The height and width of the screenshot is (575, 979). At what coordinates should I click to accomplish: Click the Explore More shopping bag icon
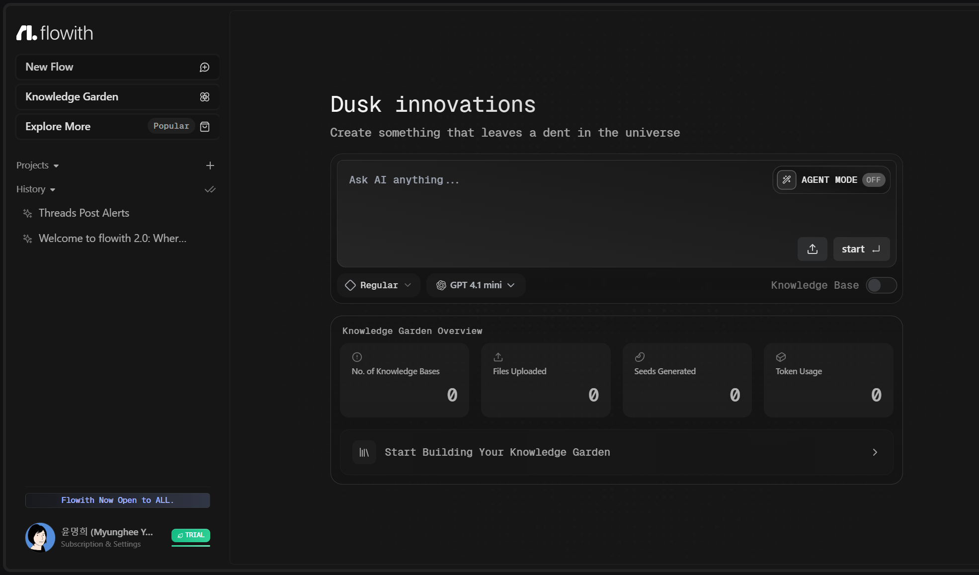(x=205, y=127)
